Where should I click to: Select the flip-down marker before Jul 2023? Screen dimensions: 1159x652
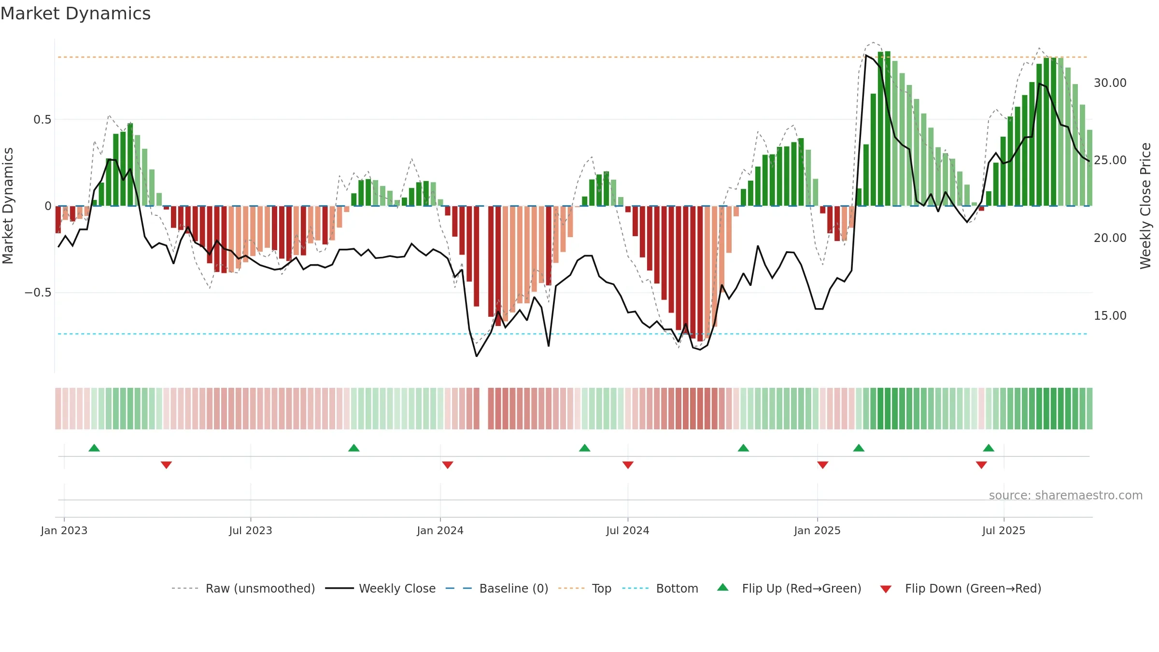pyautogui.click(x=166, y=465)
